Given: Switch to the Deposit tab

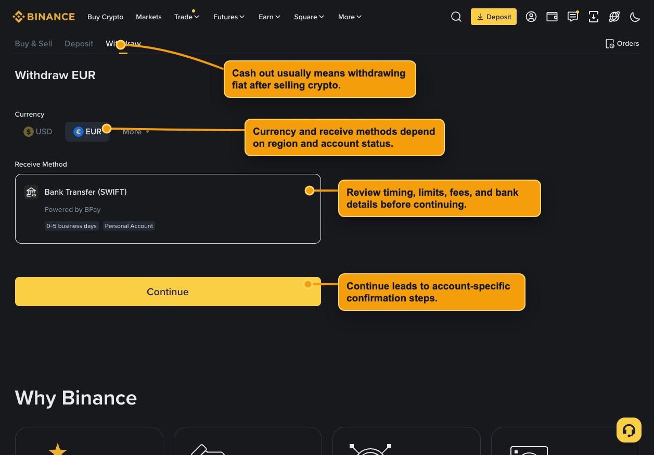Looking at the screenshot, I should 79,44.
